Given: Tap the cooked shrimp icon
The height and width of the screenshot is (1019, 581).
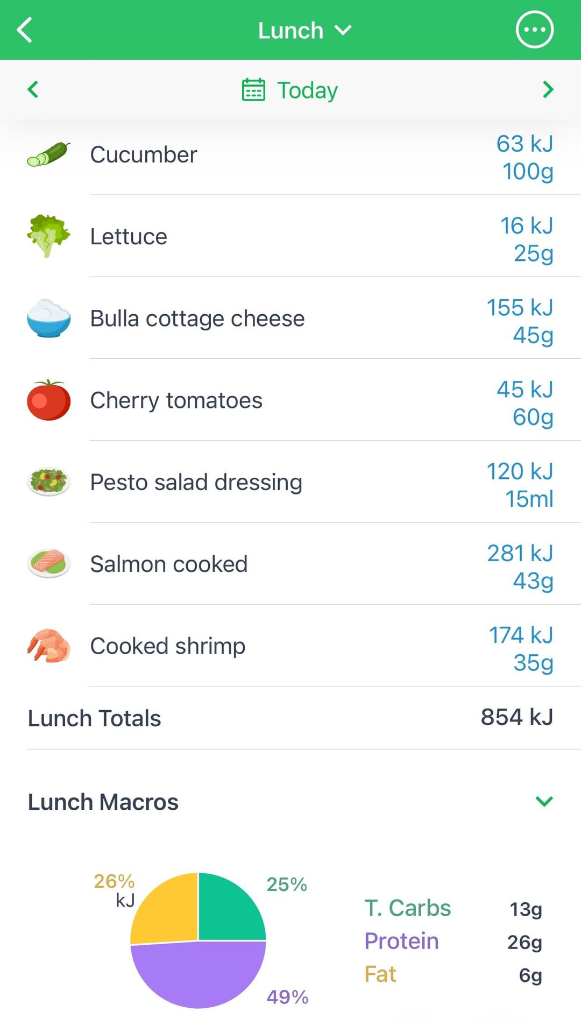Looking at the screenshot, I should (x=48, y=646).
